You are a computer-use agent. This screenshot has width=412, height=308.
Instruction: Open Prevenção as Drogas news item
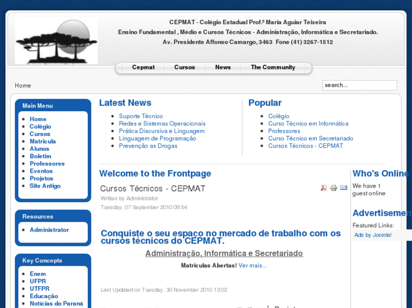coord(148,146)
